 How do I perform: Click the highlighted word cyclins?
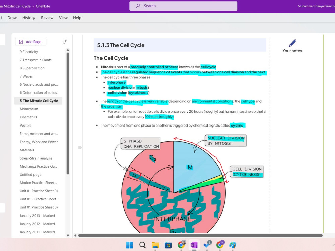[237, 125]
